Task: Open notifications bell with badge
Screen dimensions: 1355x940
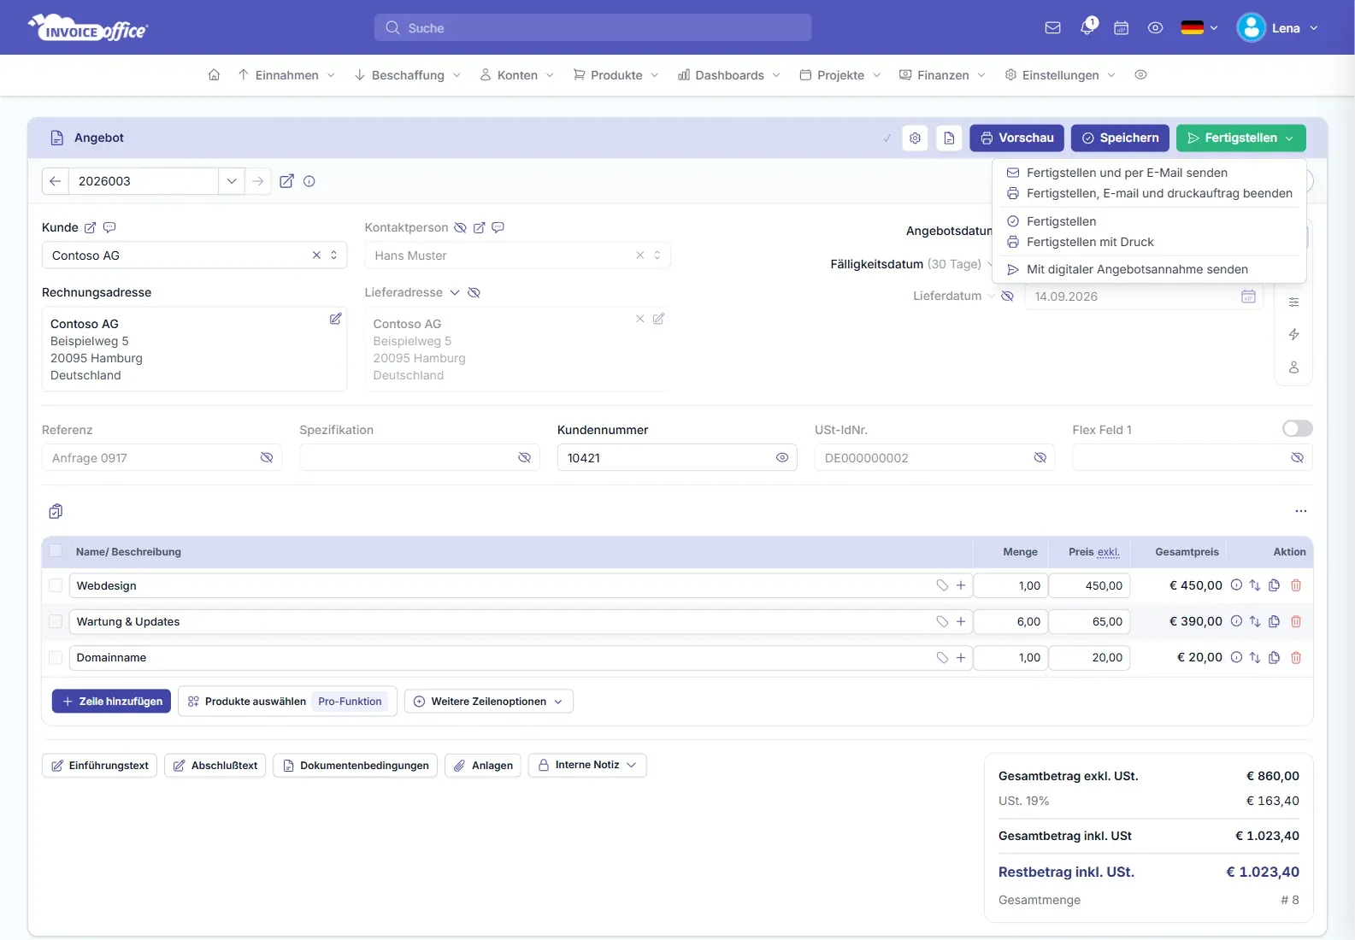Action: (x=1087, y=26)
